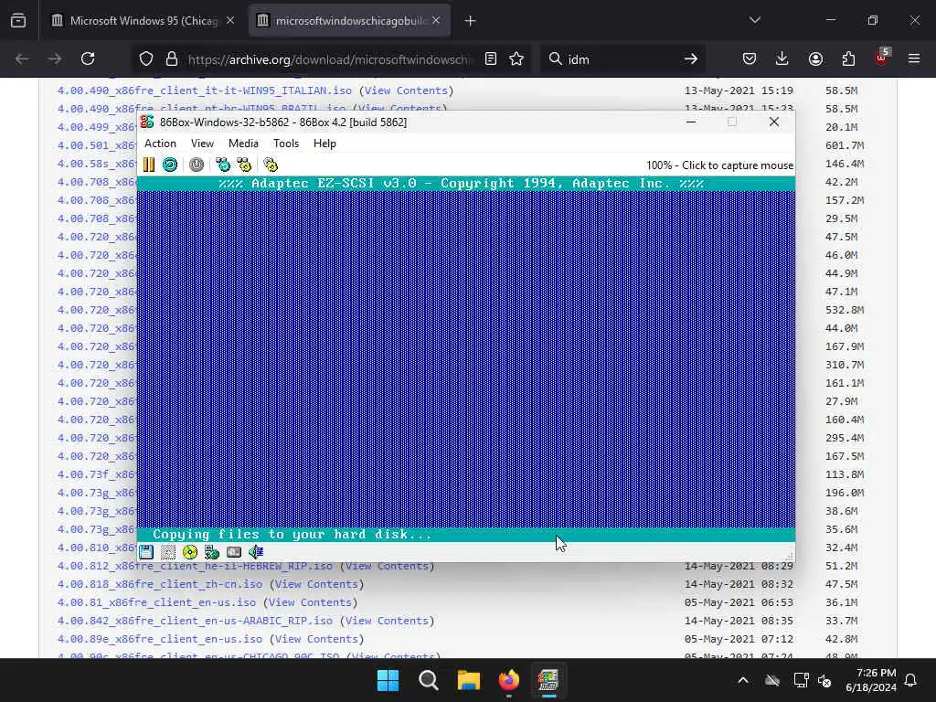This screenshot has height=702, width=936.
Task: View Contents of the HEBREW_RIP iso
Action: [x=387, y=566]
